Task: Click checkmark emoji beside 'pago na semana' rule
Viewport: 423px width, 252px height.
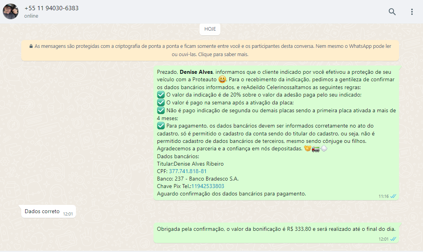Action: (161, 102)
